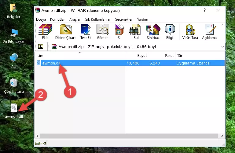235x153 pixels.
Task: Open the Açıklama (Comment) tool
Action: point(209,32)
